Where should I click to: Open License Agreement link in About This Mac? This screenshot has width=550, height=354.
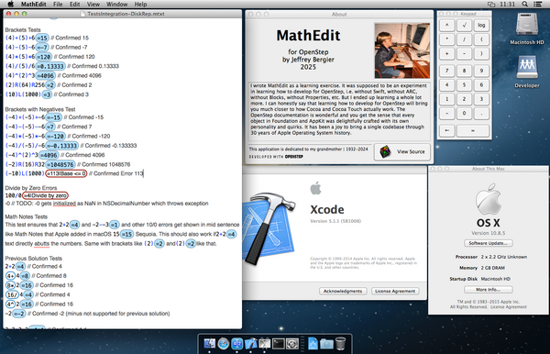click(x=508, y=307)
